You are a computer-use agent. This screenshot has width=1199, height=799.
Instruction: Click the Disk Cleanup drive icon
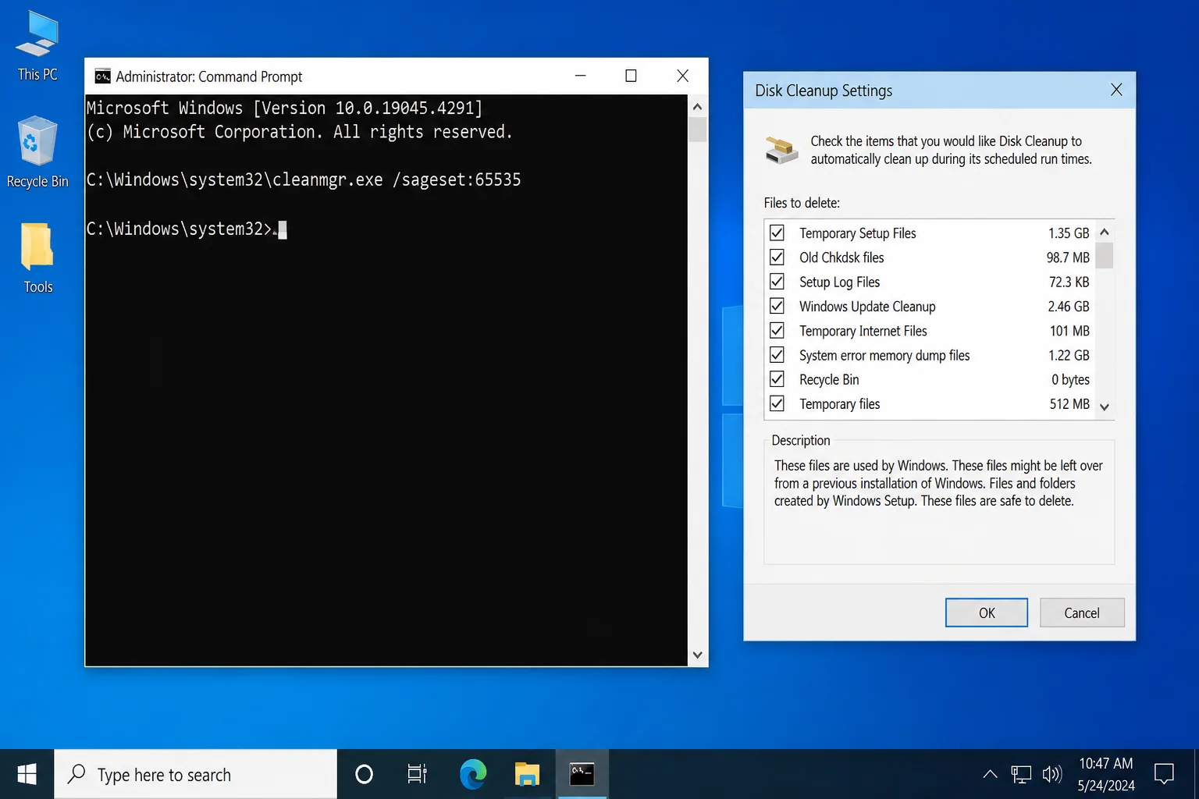(x=781, y=149)
